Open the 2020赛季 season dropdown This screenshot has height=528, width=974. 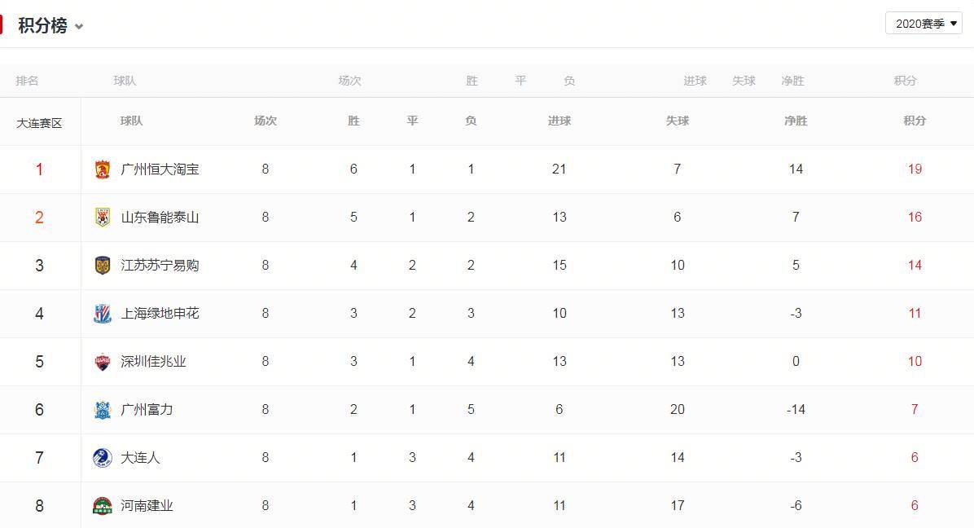coord(924,24)
